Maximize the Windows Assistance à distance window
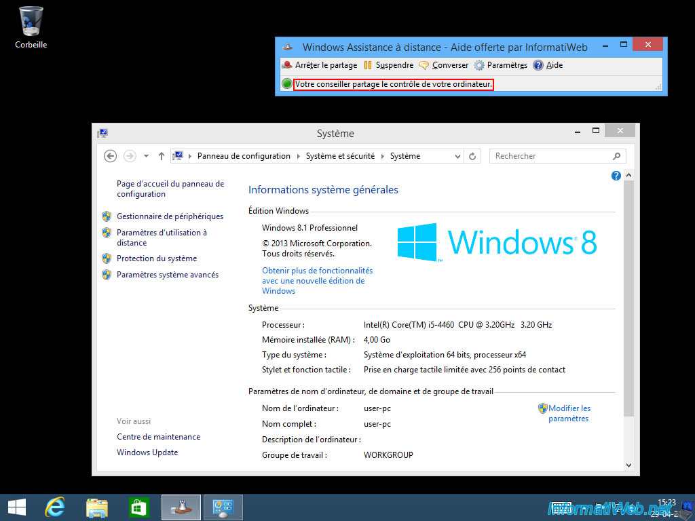Viewport: 695px width, 521px height. coord(624,44)
